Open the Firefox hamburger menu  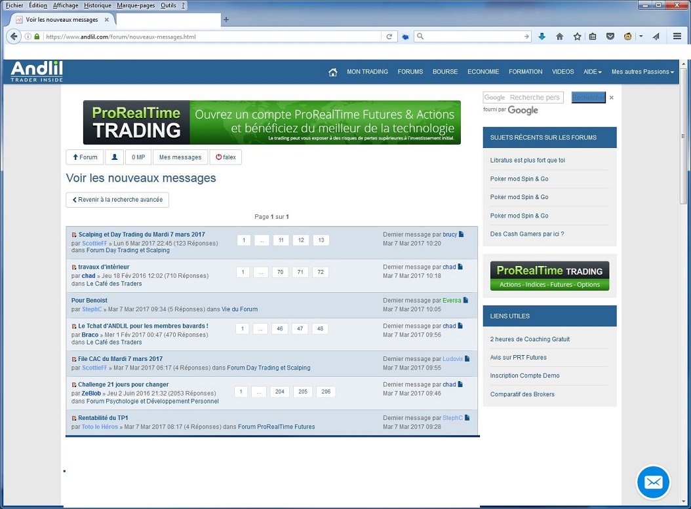click(x=677, y=37)
